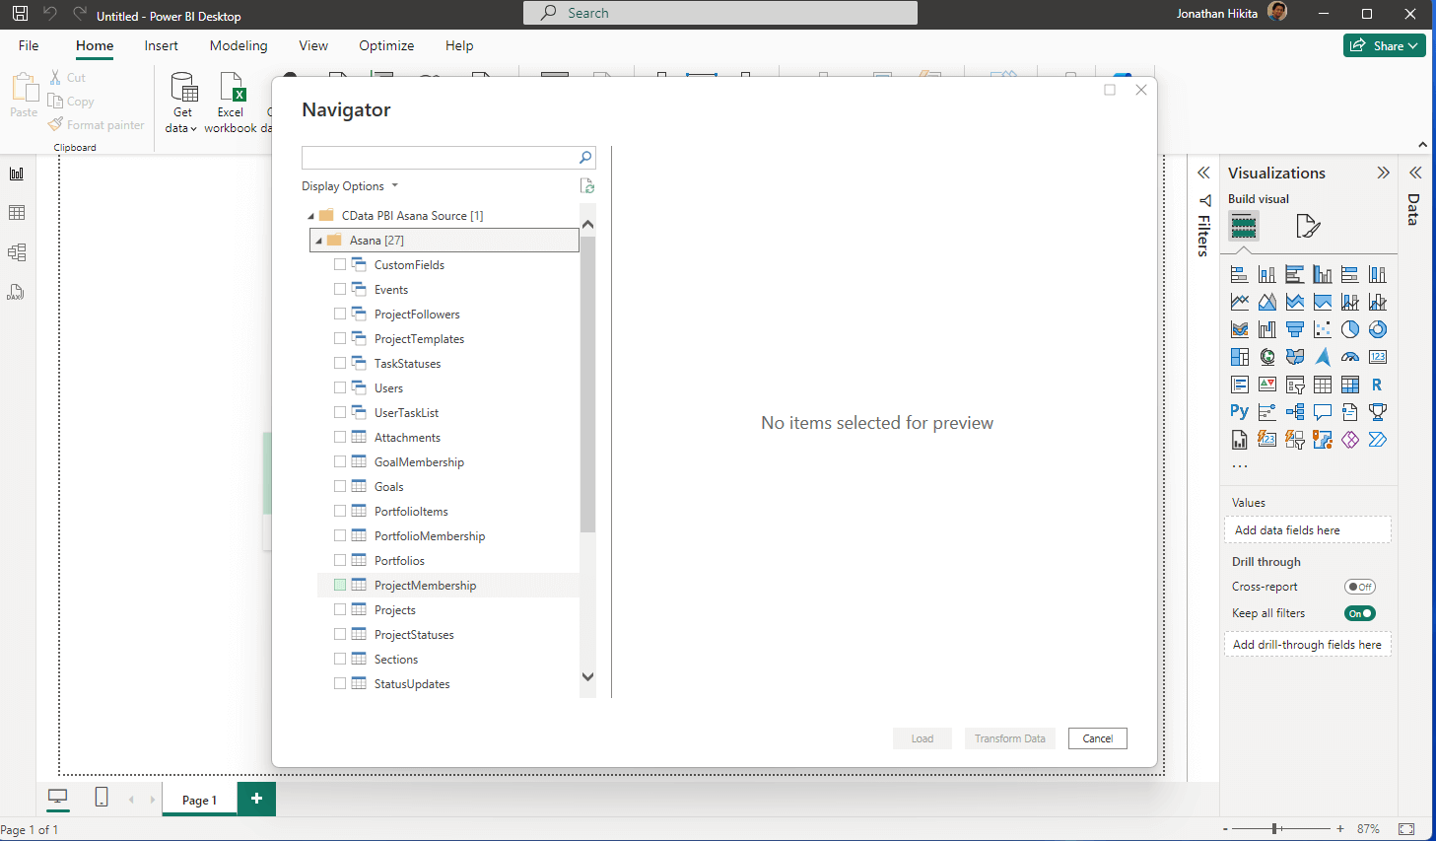
Task: Select the pie chart visualization
Action: click(x=1350, y=329)
